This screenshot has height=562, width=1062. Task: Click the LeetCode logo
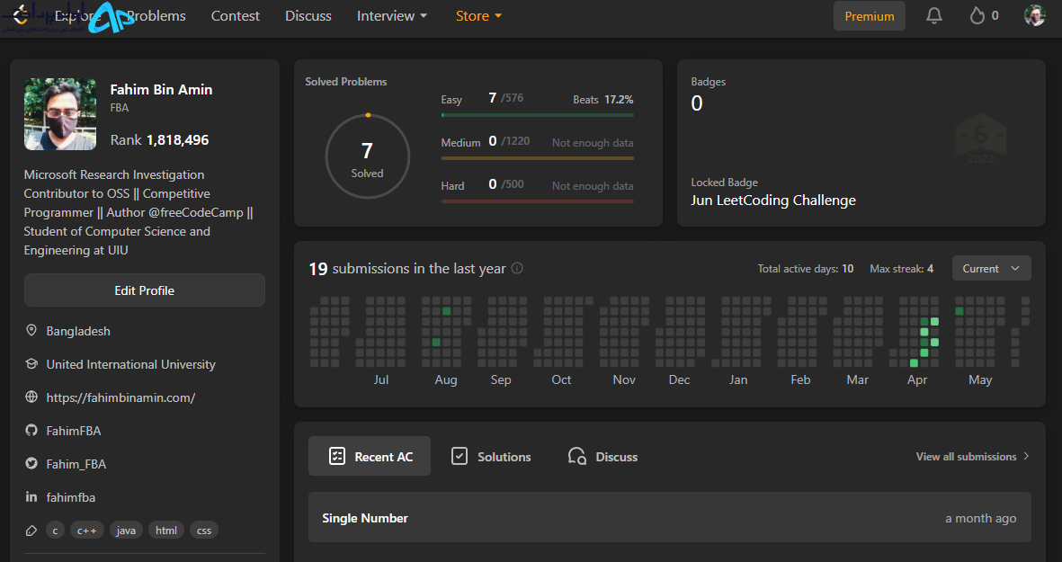click(x=21, y=15)
